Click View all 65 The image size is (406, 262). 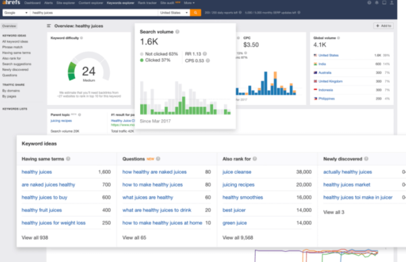[134, 238]
